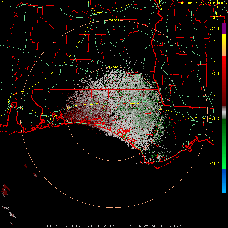The width and height of the screenshot is (228, 228).
Task: Click the -0.9 velocity scale value
Action: [x=216, y=107]
